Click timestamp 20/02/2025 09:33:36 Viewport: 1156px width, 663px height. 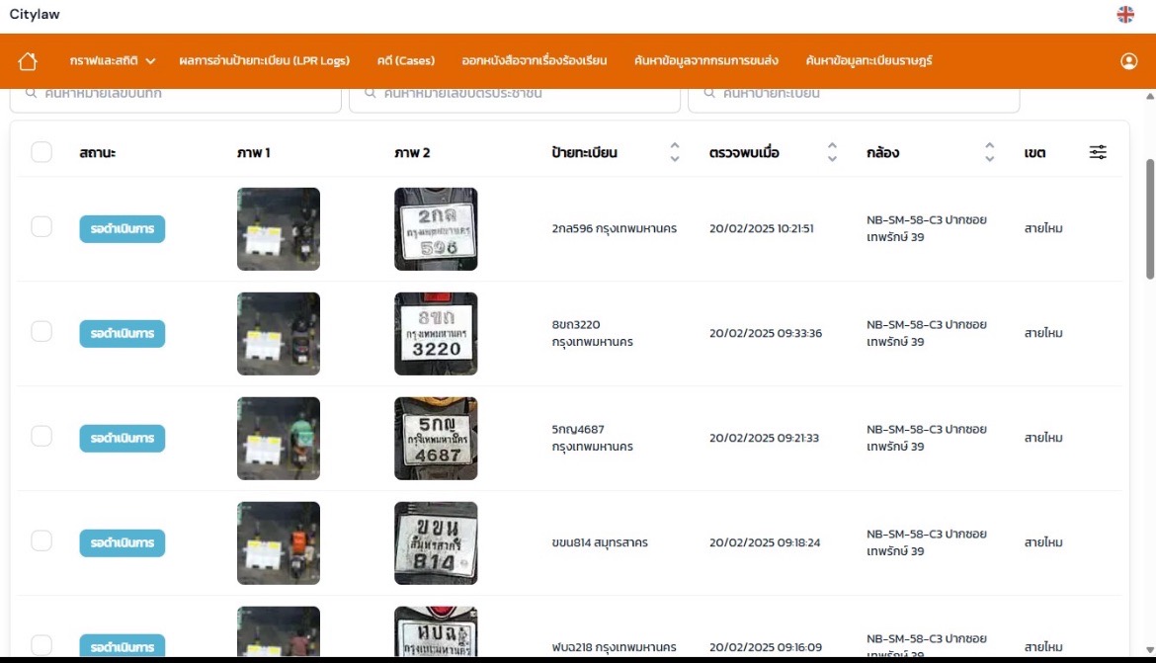[x=766, y=333]
